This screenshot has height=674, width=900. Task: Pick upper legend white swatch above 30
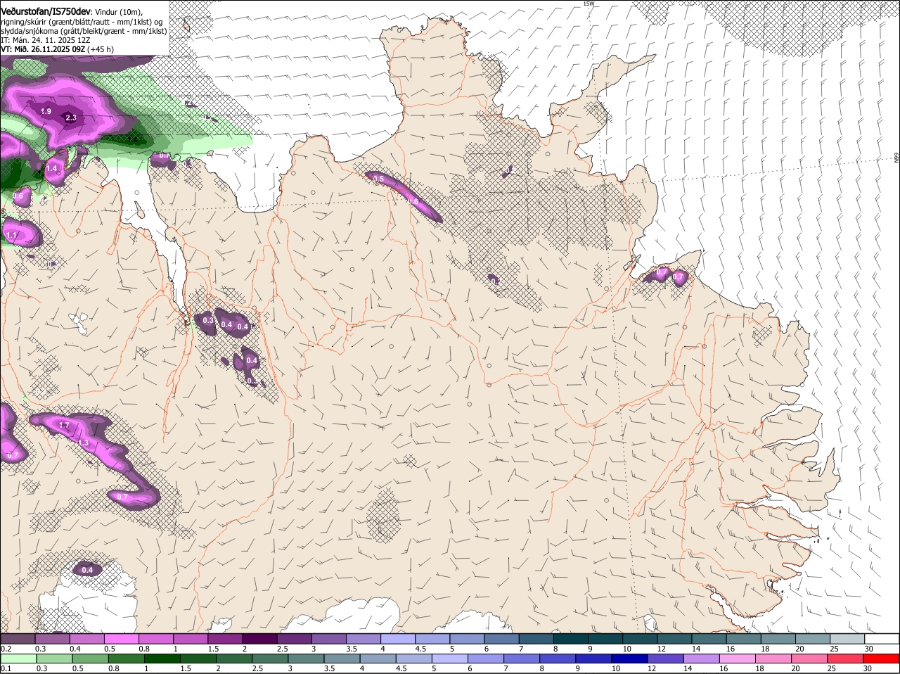pos(882,639)
